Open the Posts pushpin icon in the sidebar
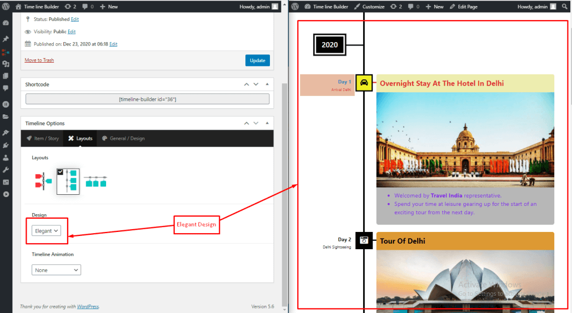 (x=6, y=39)
